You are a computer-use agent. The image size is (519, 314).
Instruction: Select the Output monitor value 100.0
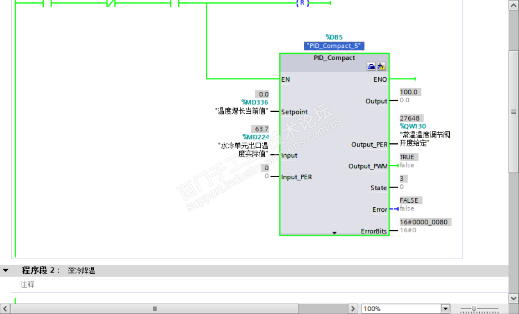[410, 92]
